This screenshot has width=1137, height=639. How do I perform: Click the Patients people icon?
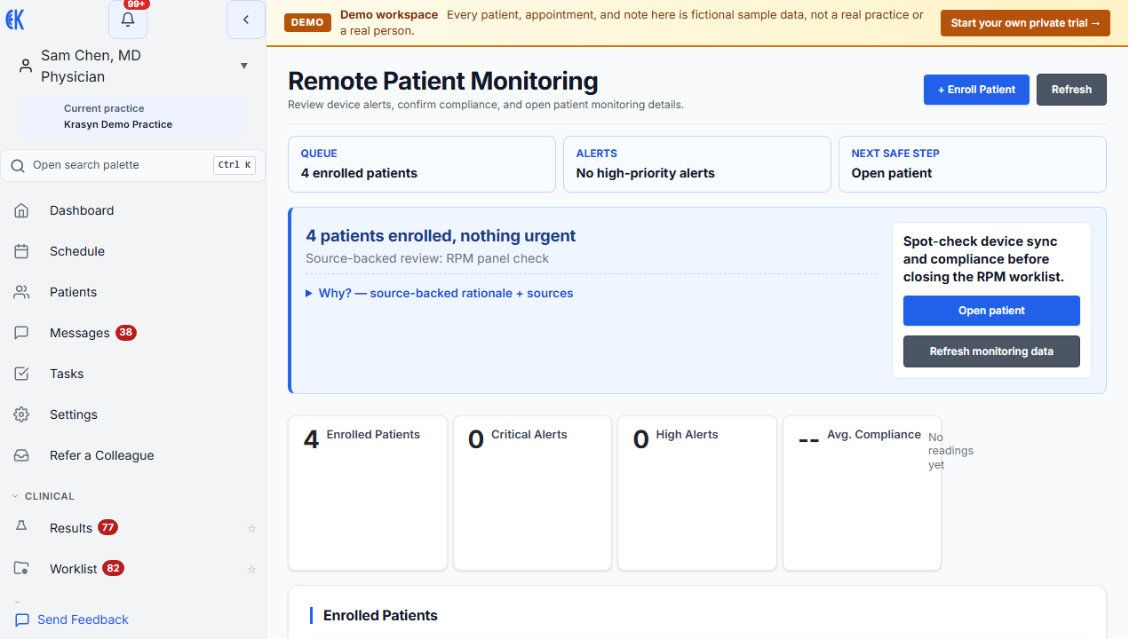click(x=22, y=292)
